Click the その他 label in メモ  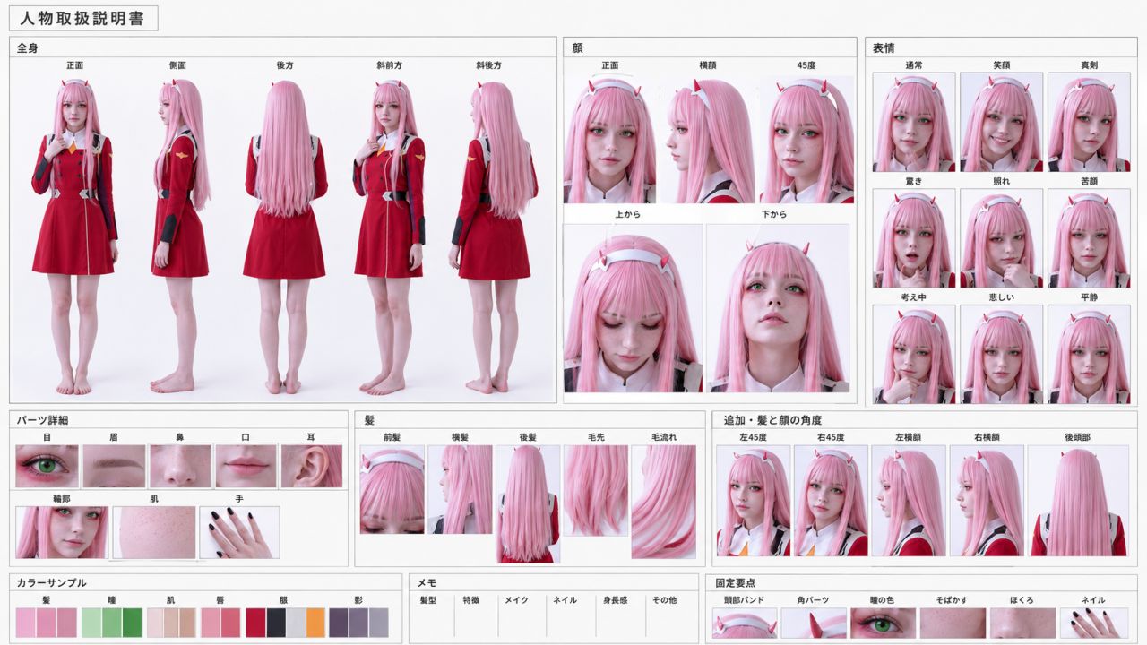pos(664,600)
